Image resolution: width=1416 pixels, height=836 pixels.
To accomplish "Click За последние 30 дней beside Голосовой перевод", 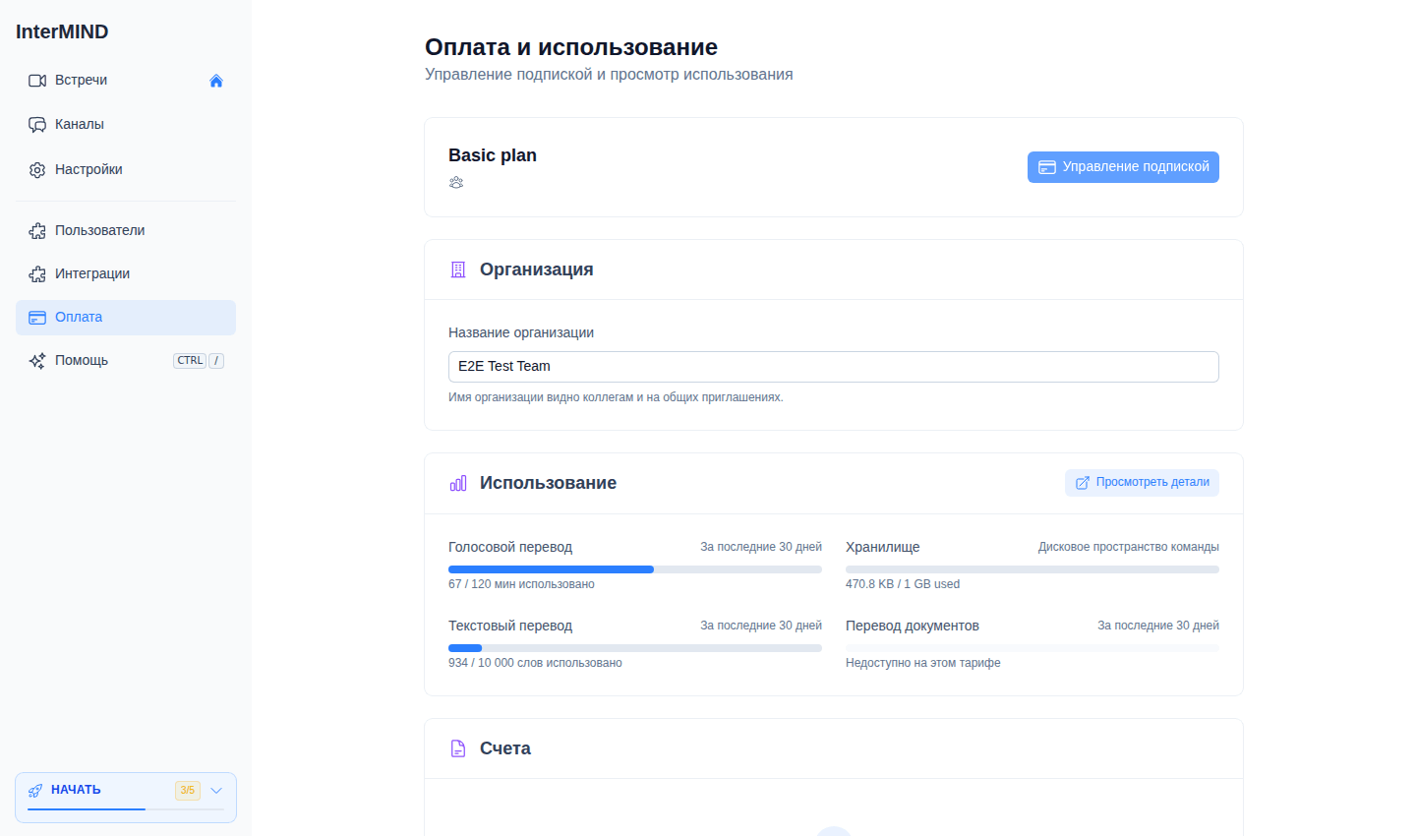I will click(x=761, y=547).
